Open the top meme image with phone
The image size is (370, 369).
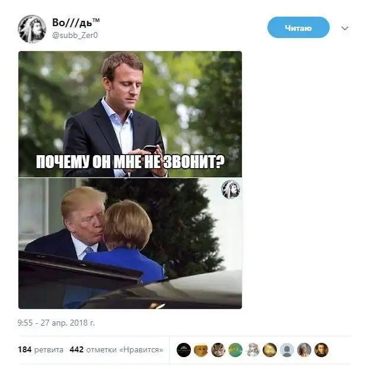(130, 113)
